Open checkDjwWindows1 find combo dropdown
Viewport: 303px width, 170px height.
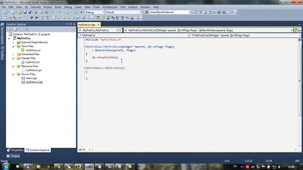point(189,12)
